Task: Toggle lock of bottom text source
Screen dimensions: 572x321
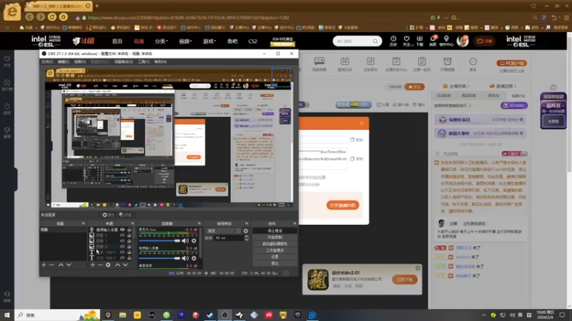Action: click(129, 258)
